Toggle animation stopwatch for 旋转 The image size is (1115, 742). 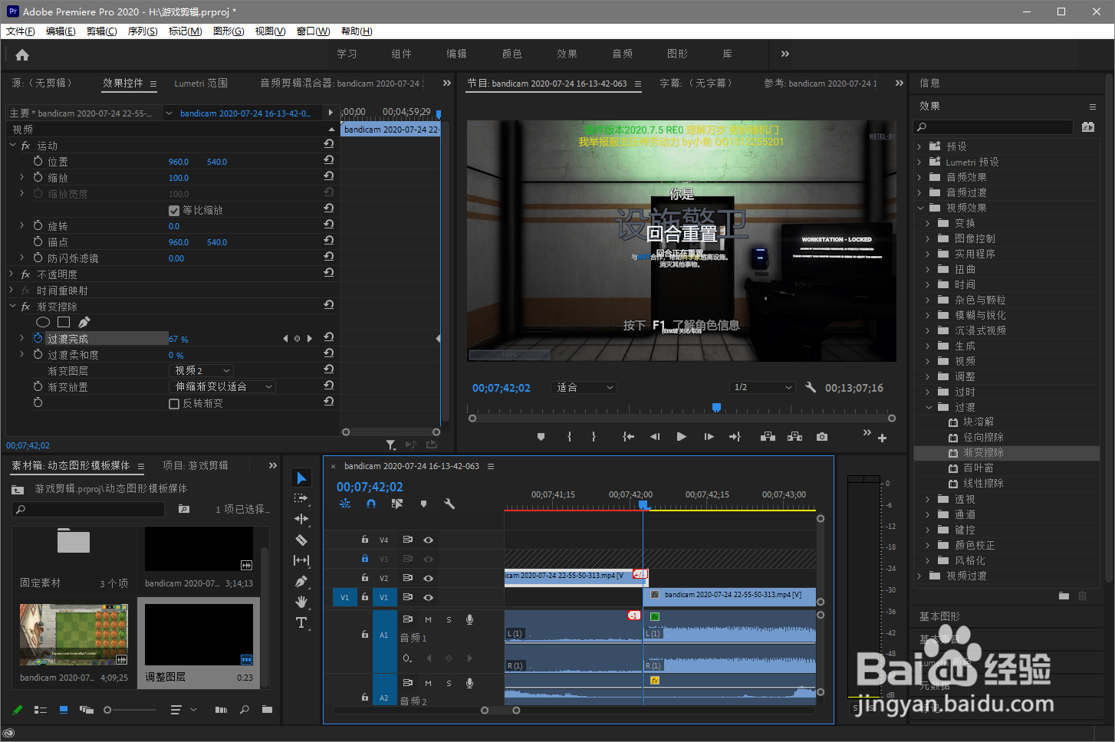[x=38, y=225]
